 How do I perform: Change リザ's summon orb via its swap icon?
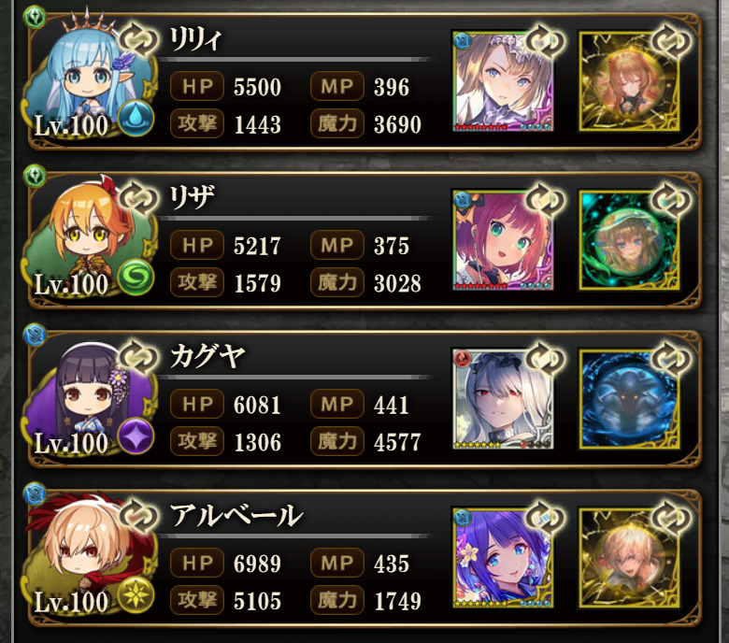click(x=671, y=200)
